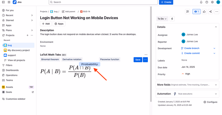The width and height of the screenshot is (222, 115).
Task: Click Customize sidebar
Action: 16,99
